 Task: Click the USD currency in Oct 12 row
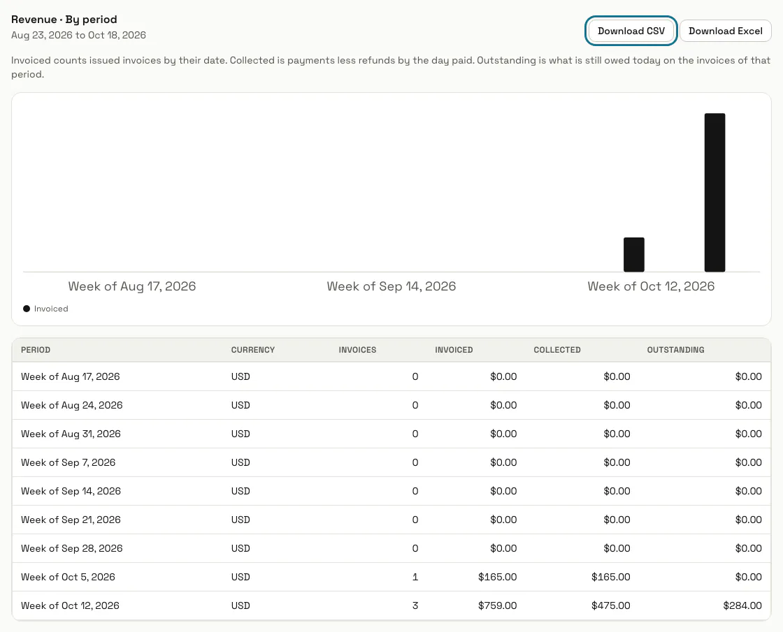240,605
